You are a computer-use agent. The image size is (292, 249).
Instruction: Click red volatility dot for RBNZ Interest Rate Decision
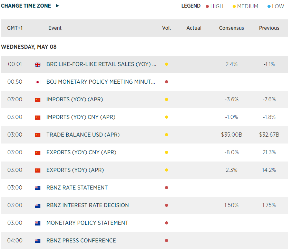[x=166, y=205]
